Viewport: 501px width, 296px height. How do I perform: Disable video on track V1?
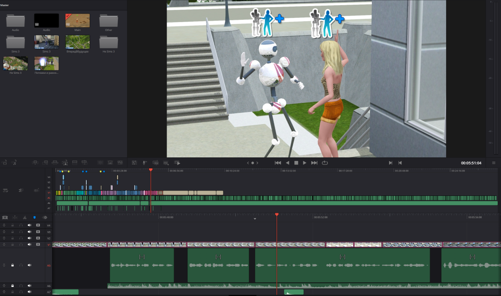click(38, 244)
